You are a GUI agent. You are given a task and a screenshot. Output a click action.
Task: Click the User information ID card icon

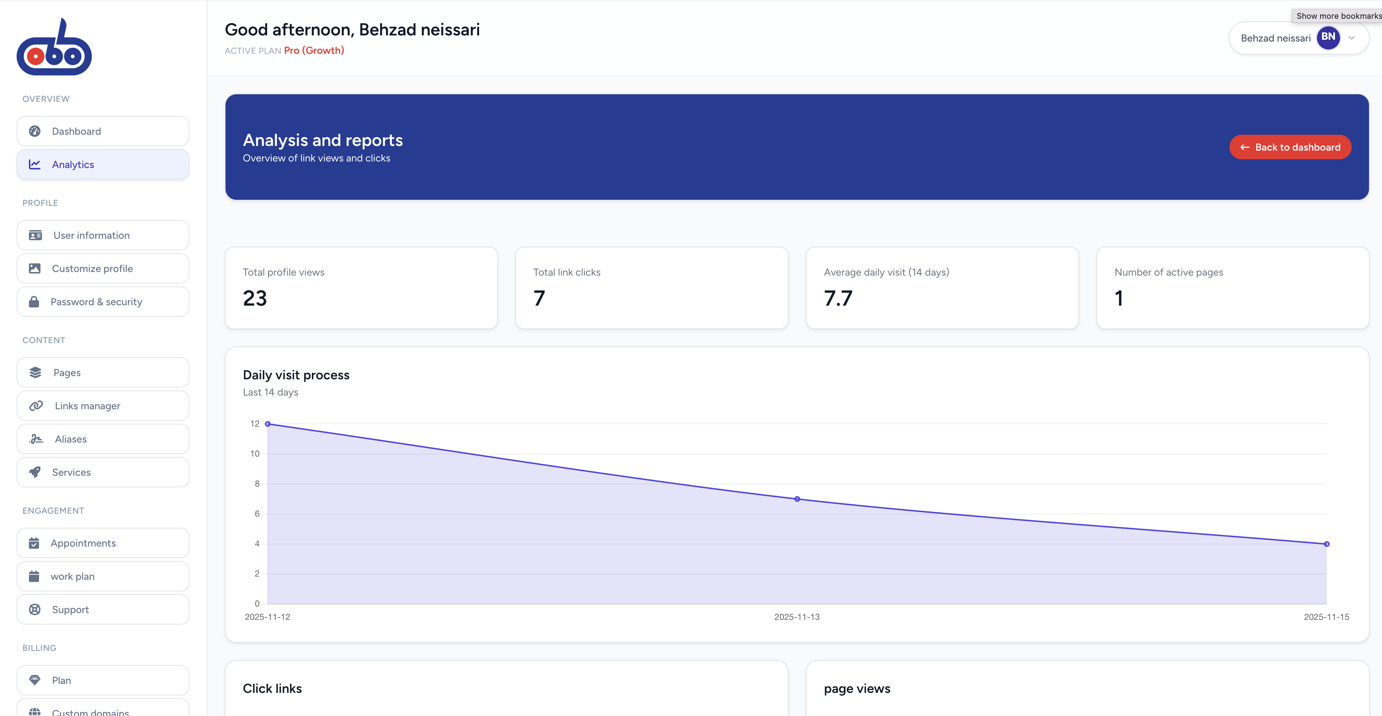click(35, 236)
